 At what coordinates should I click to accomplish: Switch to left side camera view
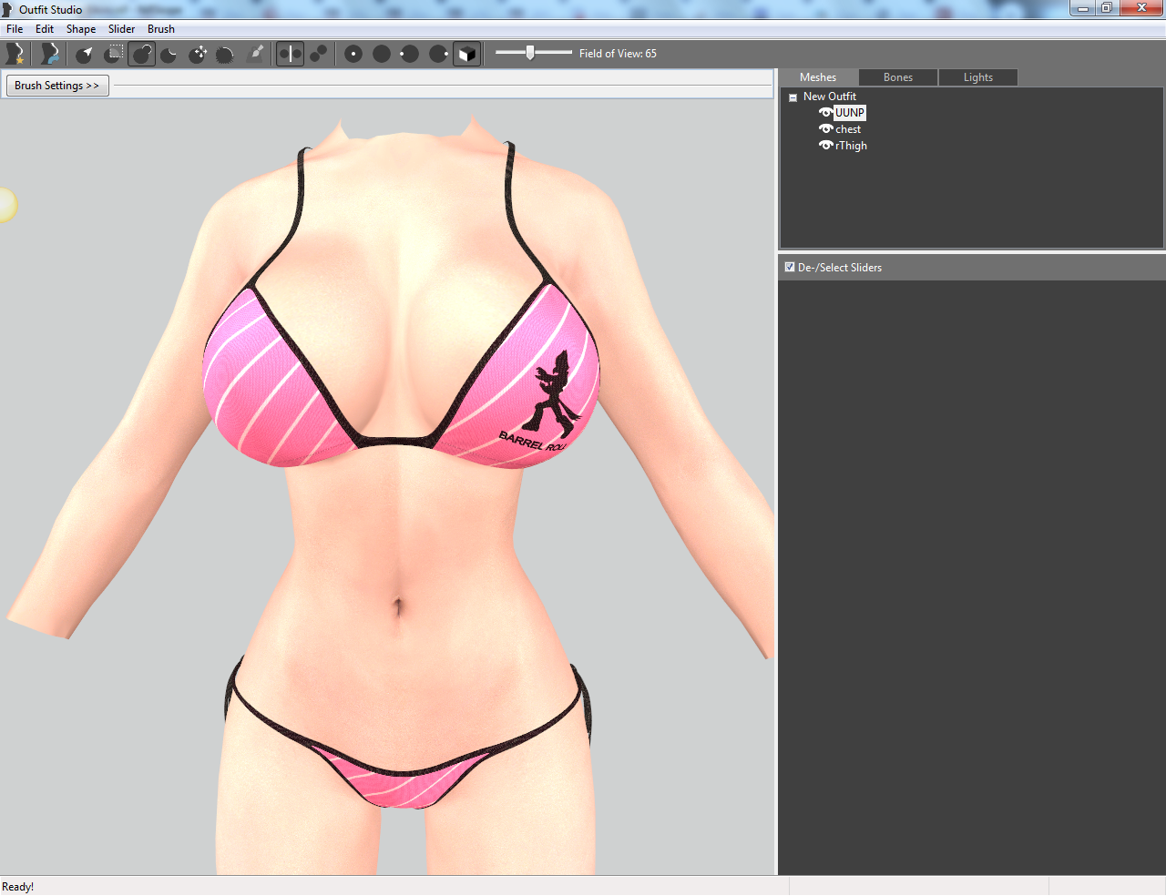coord(410,54)
